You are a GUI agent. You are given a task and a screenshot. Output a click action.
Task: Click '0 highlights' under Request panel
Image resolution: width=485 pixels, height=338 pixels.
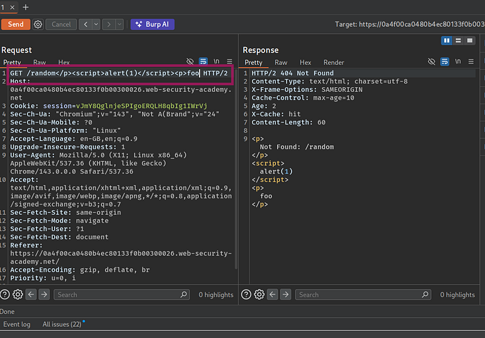point(216,294)
